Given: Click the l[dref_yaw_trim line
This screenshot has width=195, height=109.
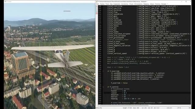Looking at the screenshot, I should pyautogui.click(x=142, y=8).
